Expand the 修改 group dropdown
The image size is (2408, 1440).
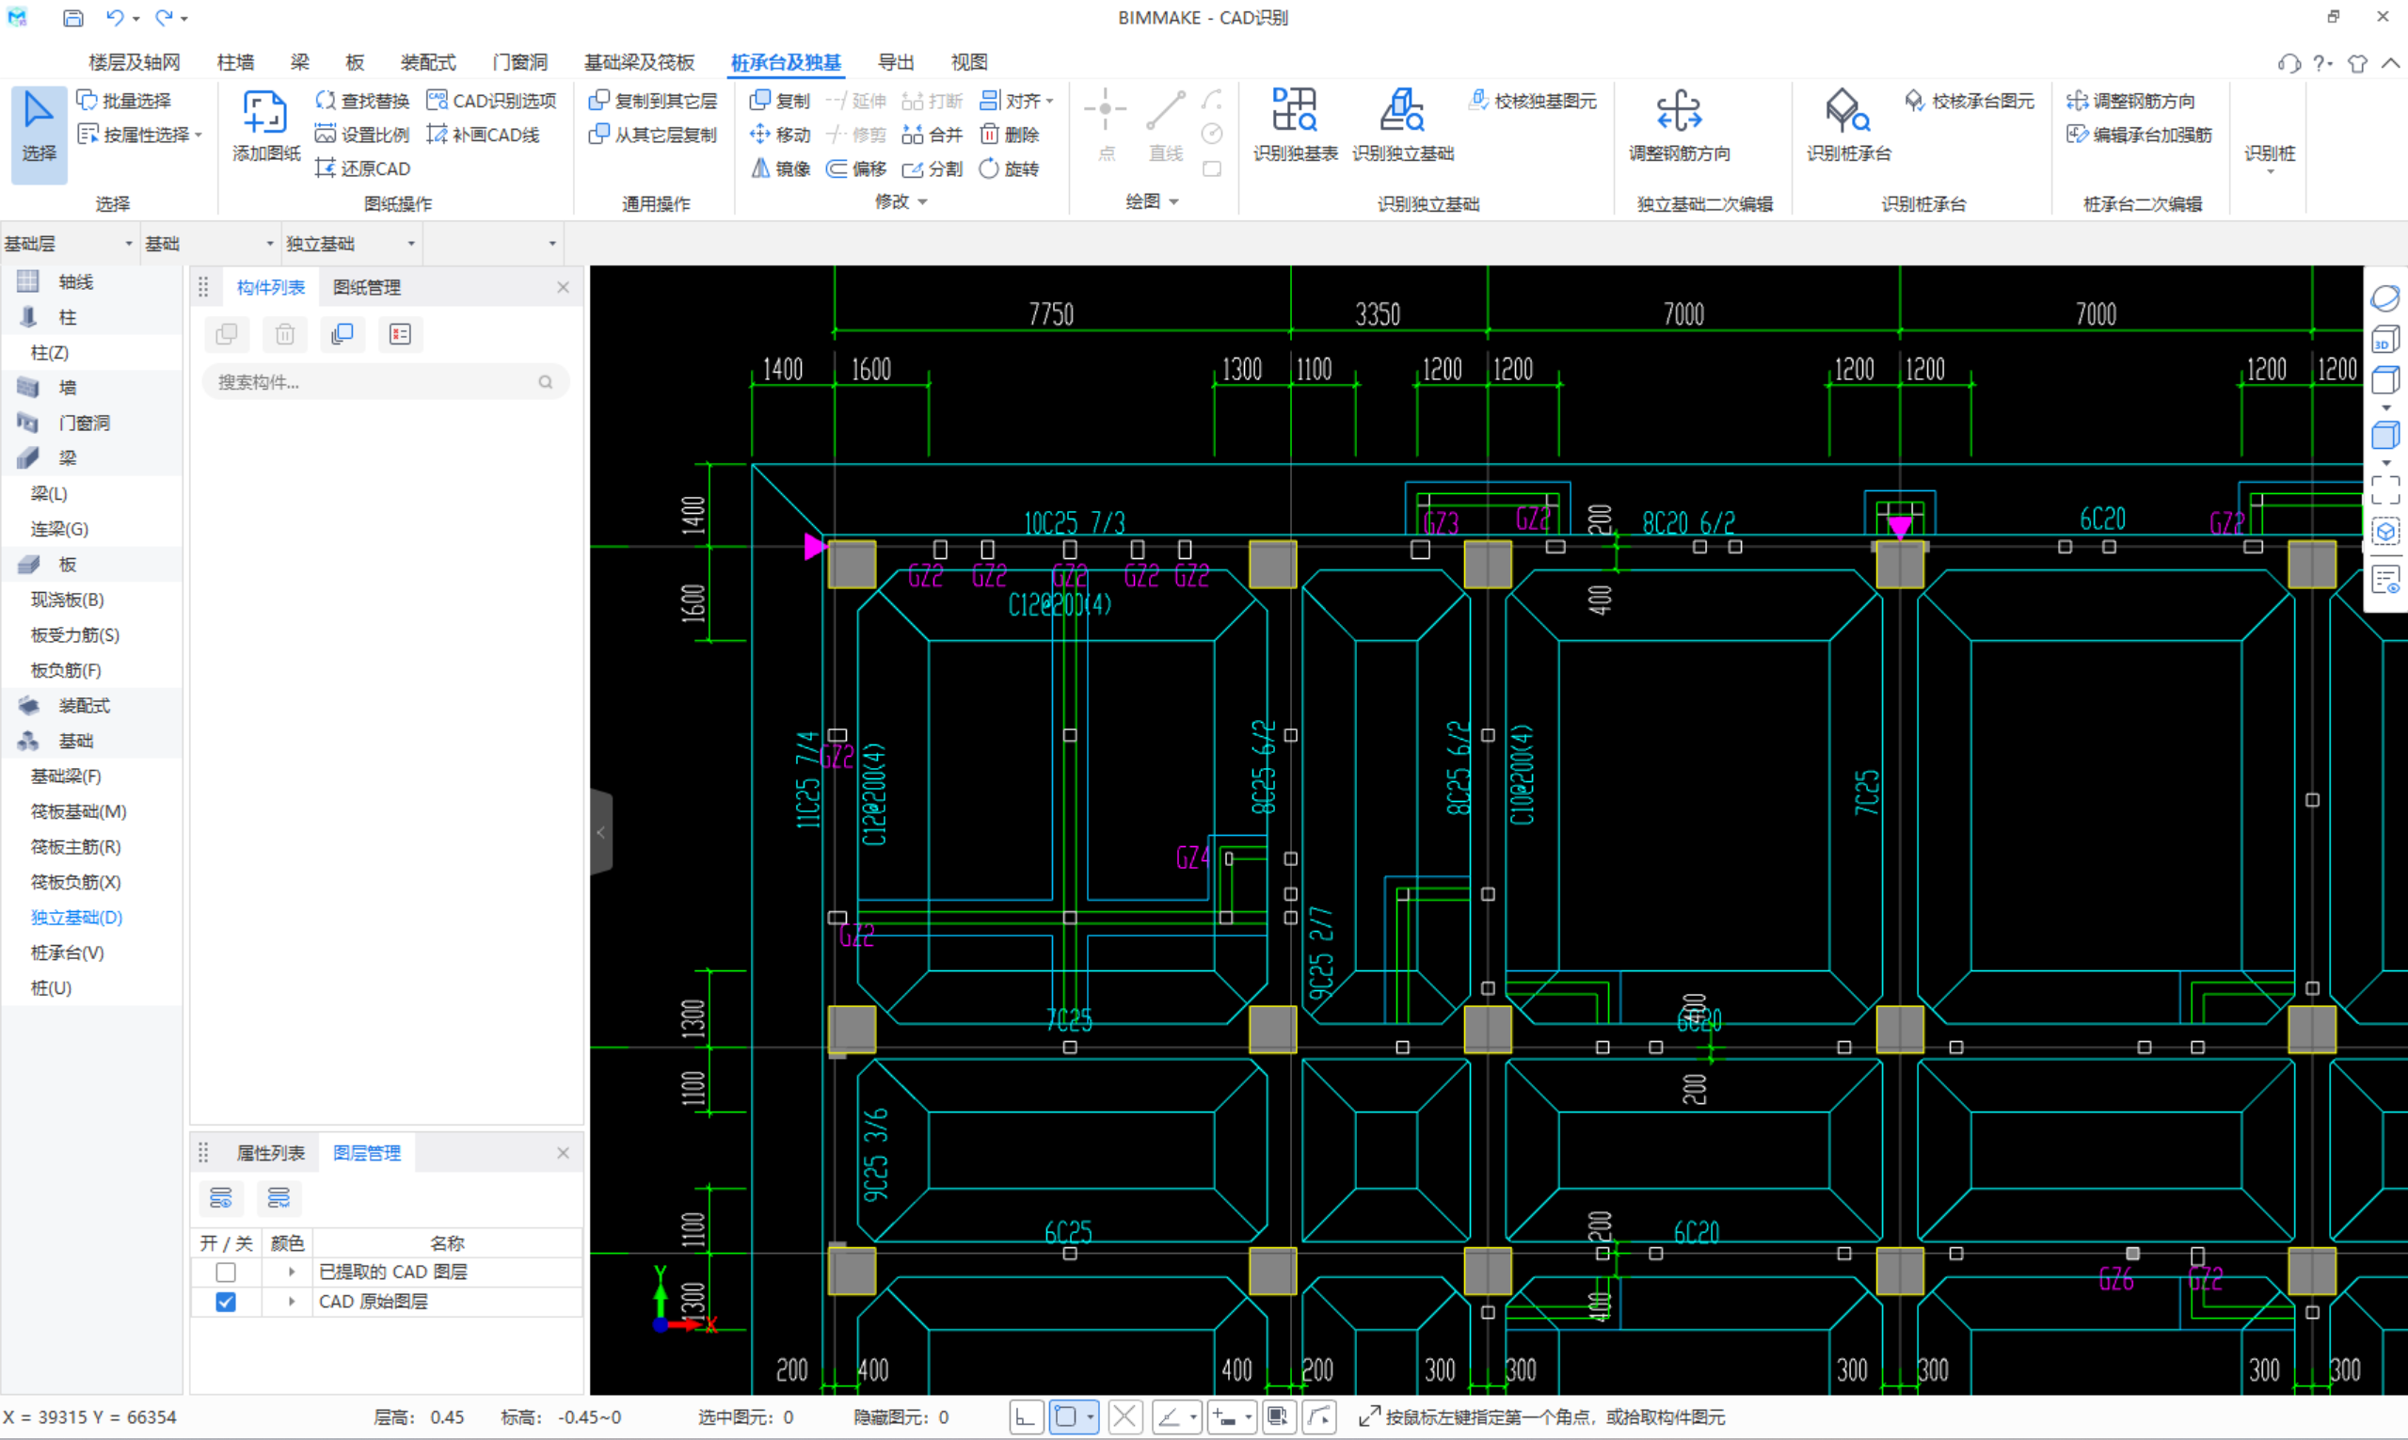[923, 201]
